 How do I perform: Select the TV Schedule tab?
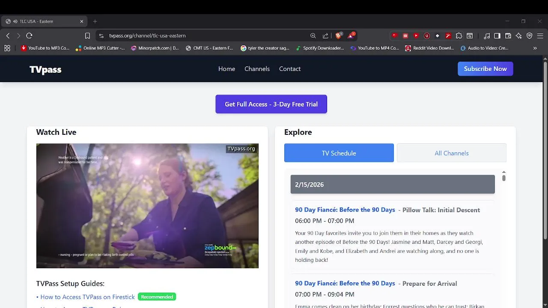click(x=339, y=153)
